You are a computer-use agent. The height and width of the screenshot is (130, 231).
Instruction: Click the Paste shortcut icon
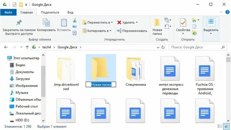75,33
